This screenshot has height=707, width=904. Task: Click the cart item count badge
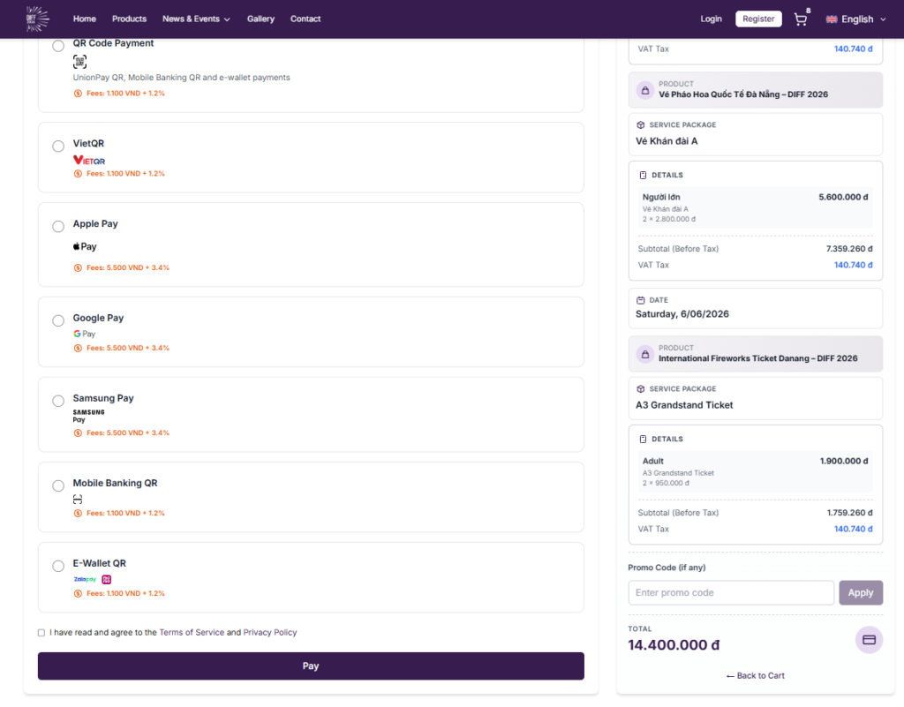point(809,11)
